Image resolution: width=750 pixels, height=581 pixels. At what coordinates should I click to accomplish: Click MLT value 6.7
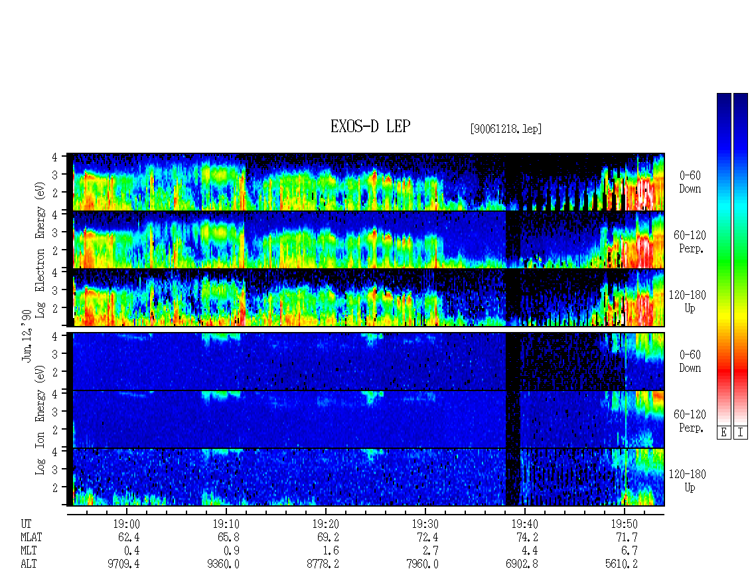click(629, 551)
